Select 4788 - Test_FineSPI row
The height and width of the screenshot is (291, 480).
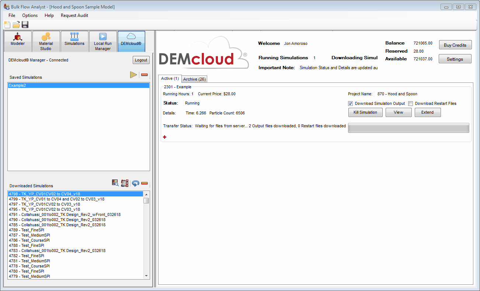click(x=76, y=245)
